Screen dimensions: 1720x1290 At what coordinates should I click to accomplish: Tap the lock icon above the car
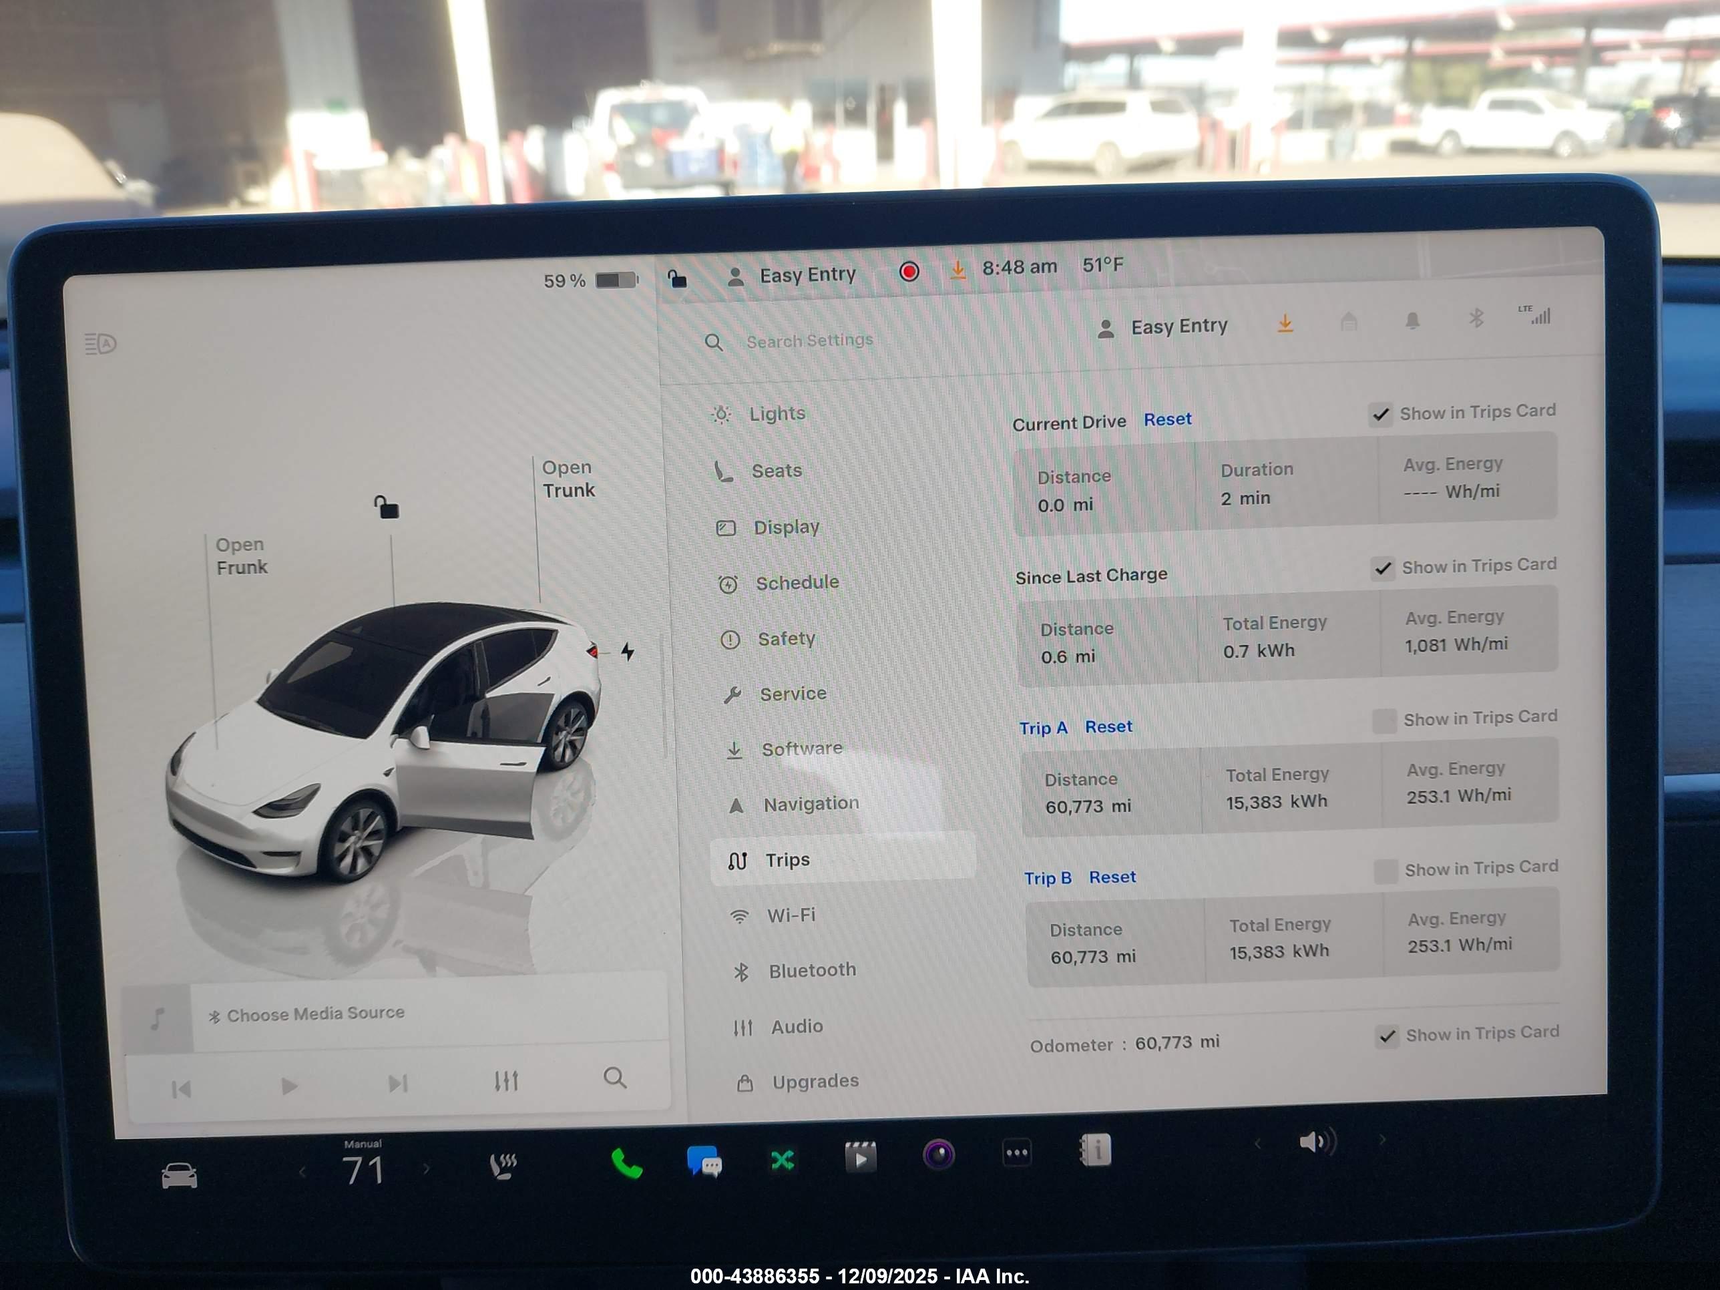click(x=387, y=507)
